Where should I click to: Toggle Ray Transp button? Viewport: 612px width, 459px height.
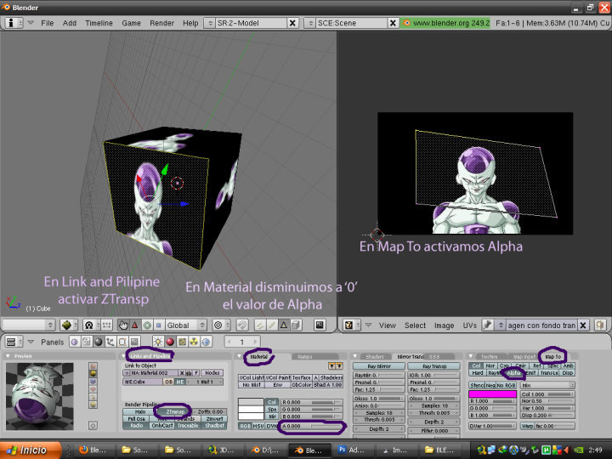(433, 366)
